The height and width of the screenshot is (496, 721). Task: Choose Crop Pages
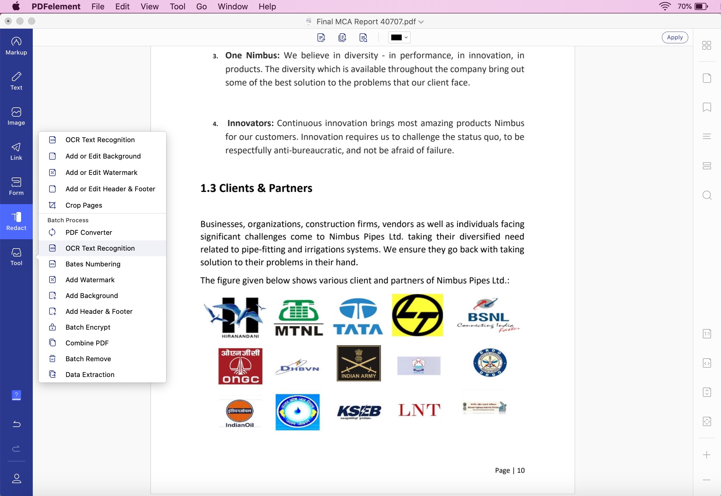102,205
